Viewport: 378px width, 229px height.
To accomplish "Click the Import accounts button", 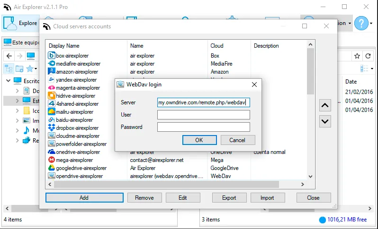I will (x=268, y=197).
